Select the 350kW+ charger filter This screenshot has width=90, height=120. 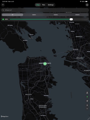pos(77,15)
